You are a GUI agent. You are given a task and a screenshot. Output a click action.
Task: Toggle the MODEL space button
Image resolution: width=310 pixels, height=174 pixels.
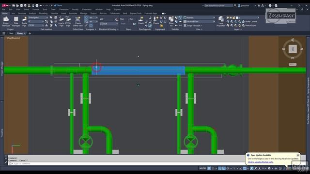[x=202, y=168]
